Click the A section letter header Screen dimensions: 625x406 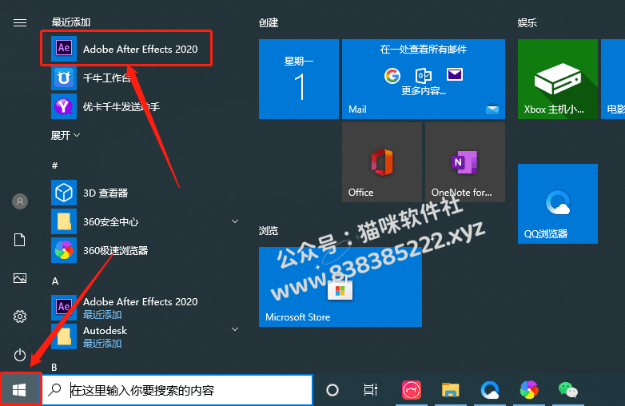(x=55, y=281)
